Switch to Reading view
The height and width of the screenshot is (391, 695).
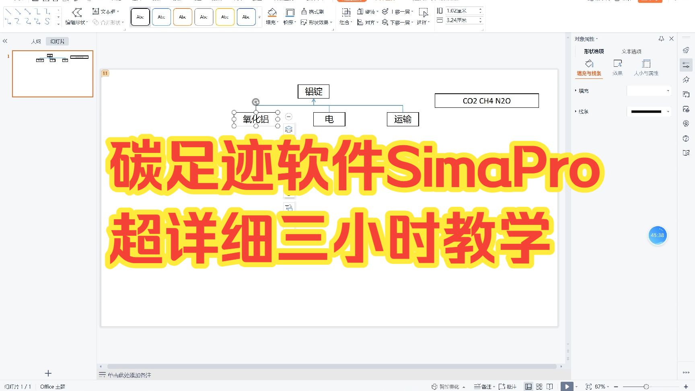point(550,387)
